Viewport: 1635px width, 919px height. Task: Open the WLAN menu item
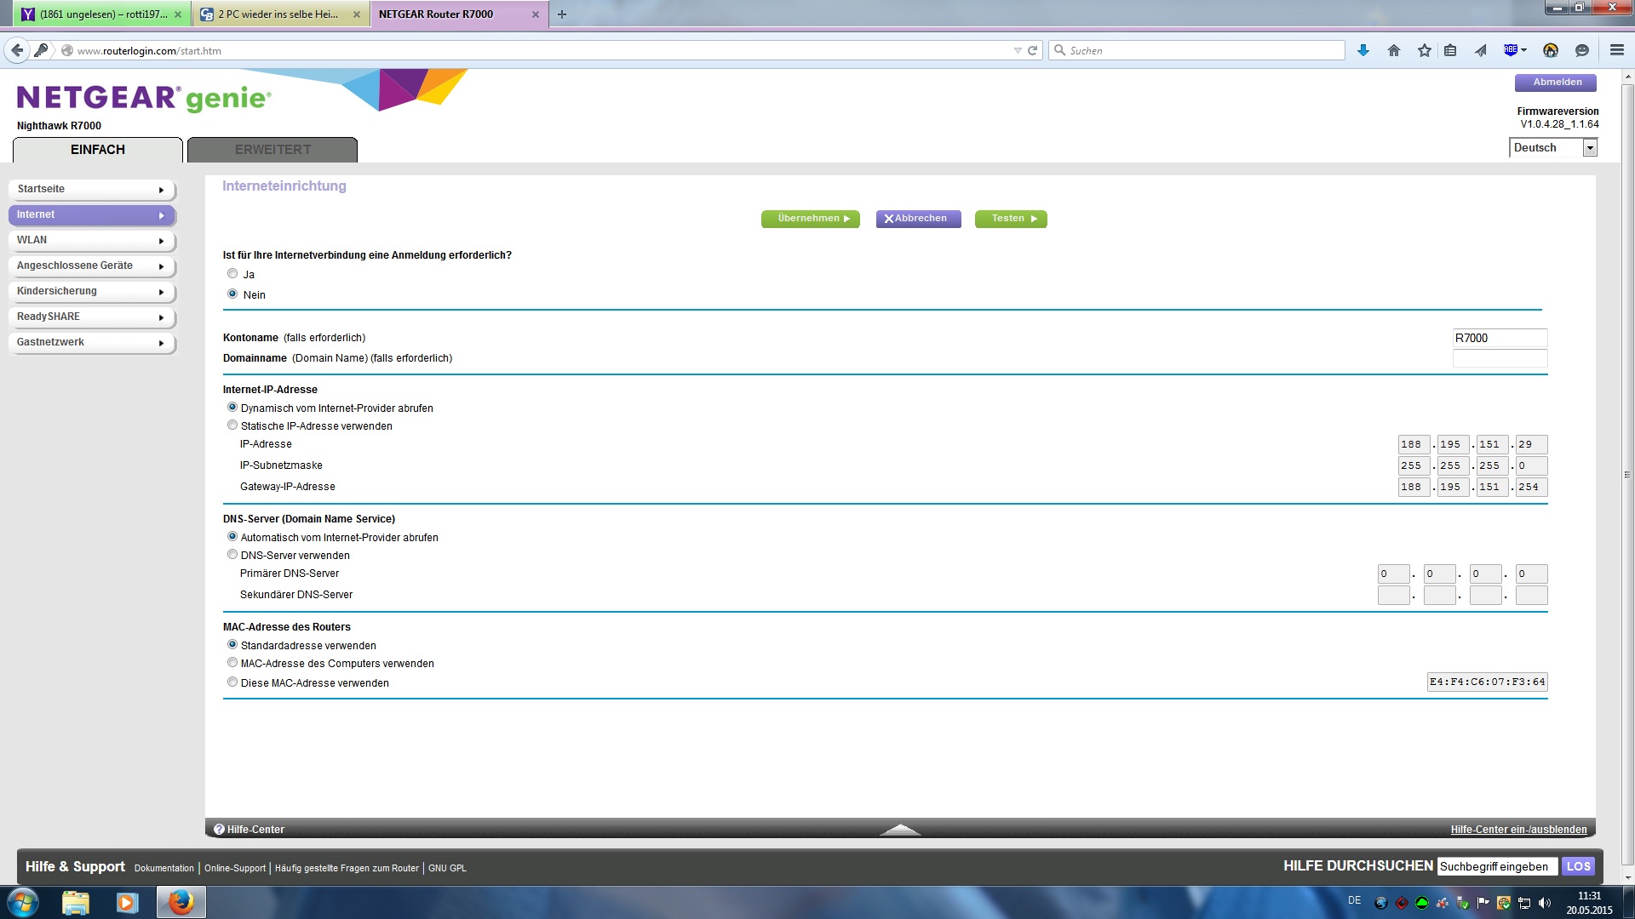click(x=91, y=240)
